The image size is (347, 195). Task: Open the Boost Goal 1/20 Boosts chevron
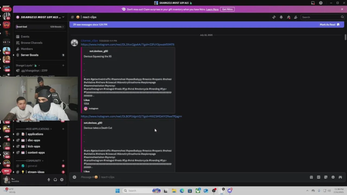click(63, 27)
